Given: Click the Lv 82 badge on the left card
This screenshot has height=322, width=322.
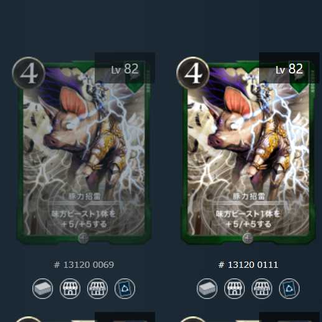Looking at the screenshot, I should (125, 68).
